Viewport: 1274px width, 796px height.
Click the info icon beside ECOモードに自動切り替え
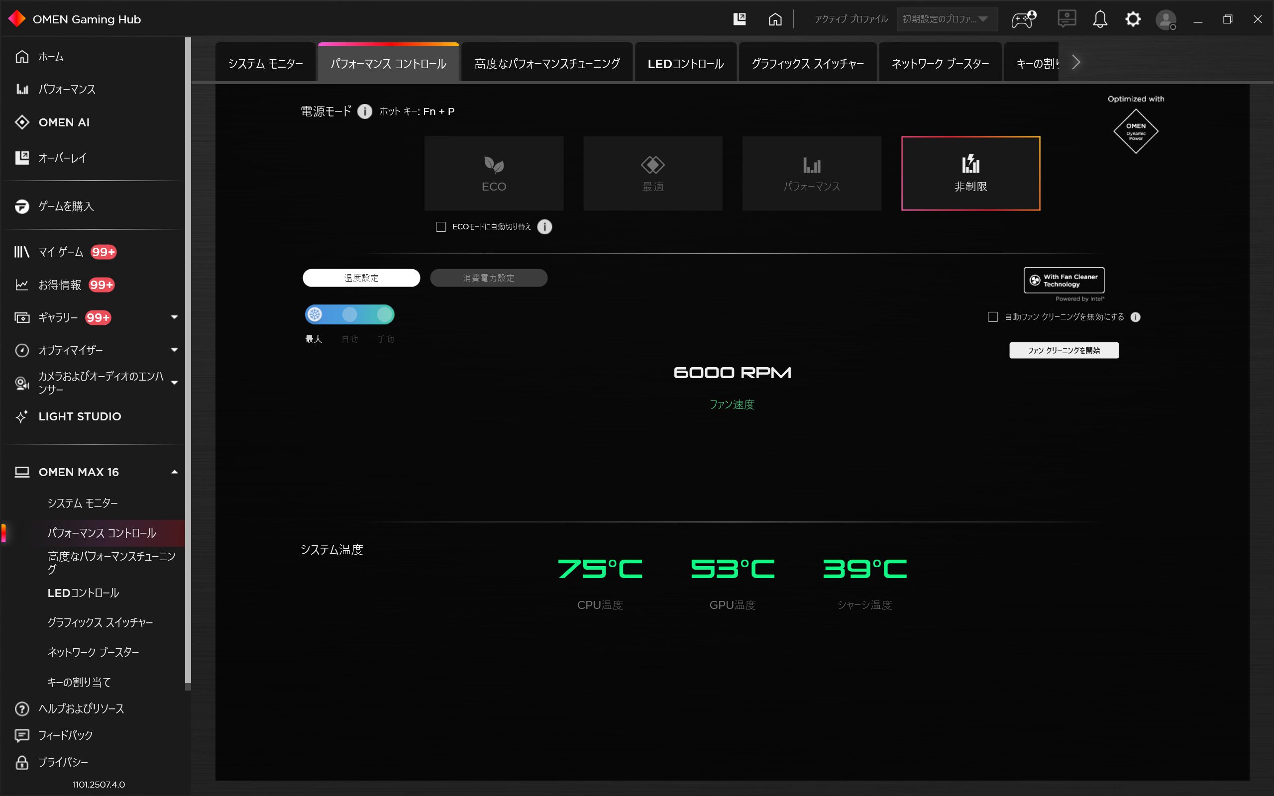(x=544, y=227)
